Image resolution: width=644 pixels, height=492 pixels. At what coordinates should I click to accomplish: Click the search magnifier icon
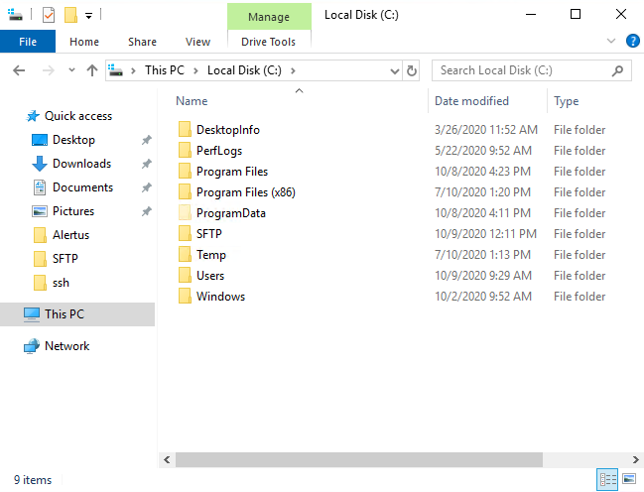coord(617,71)
